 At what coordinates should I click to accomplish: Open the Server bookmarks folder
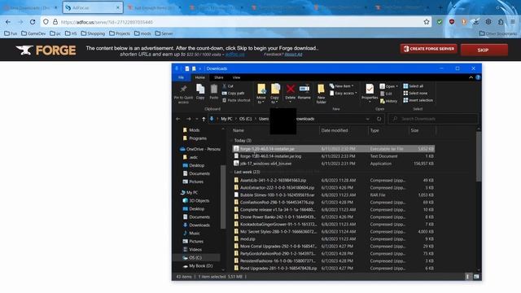point(164,33)
